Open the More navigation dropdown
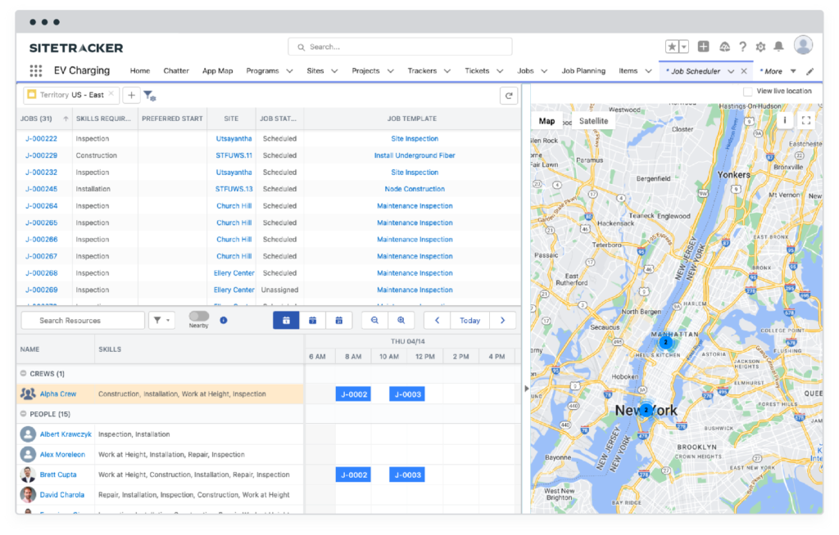This screenshot has width=839, height=535. 793,71
